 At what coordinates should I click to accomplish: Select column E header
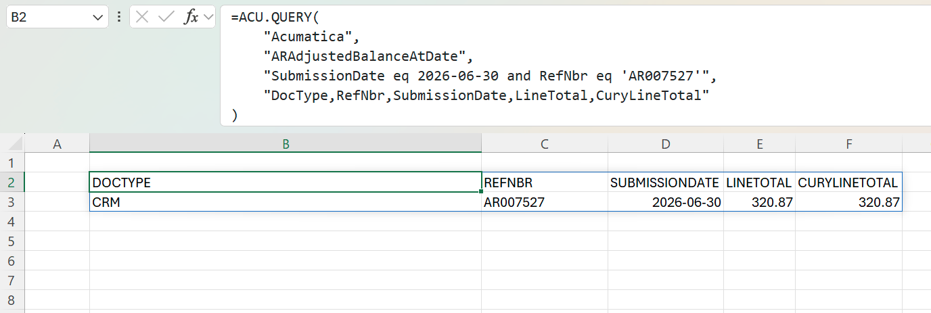[760, 144]
